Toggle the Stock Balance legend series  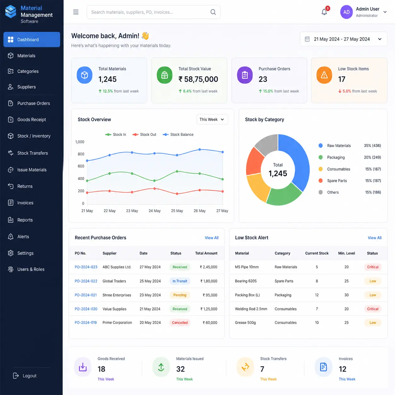coord(178,135)
